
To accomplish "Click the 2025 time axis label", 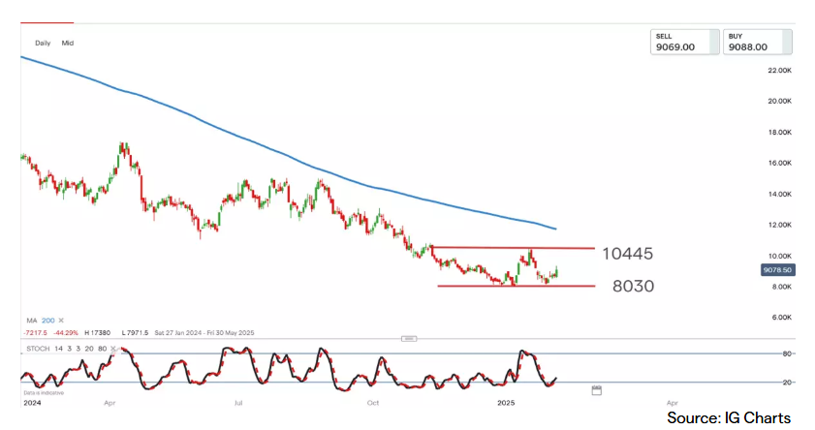I will (506, 403).
